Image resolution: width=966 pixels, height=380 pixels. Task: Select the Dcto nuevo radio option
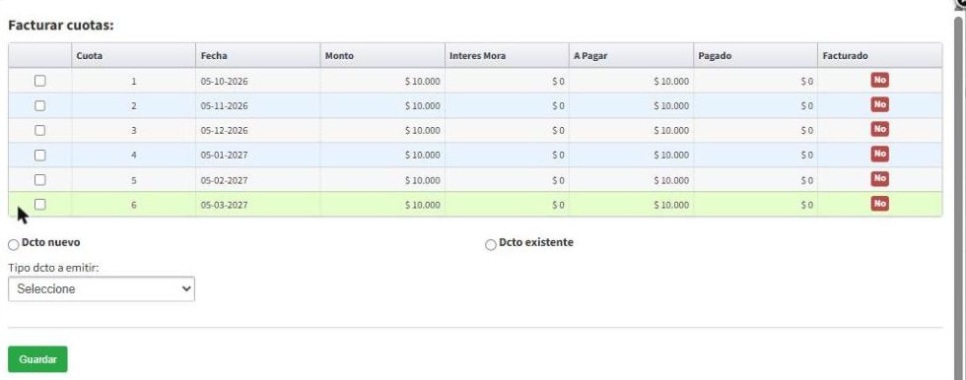(14, 245)
